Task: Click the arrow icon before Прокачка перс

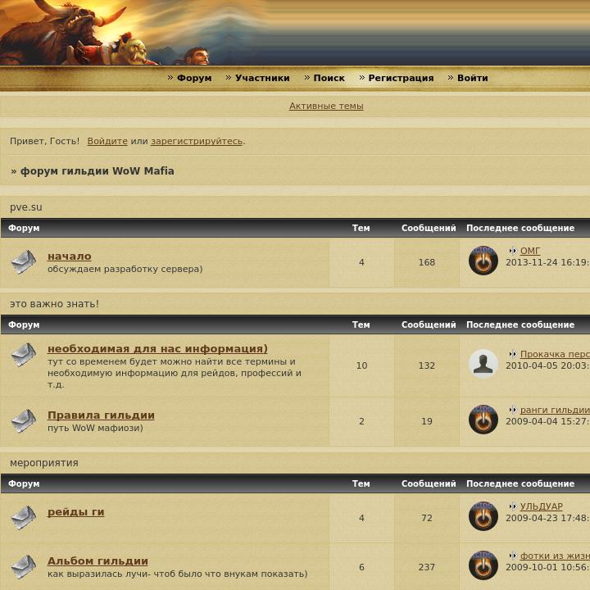Action: point(512,354)
